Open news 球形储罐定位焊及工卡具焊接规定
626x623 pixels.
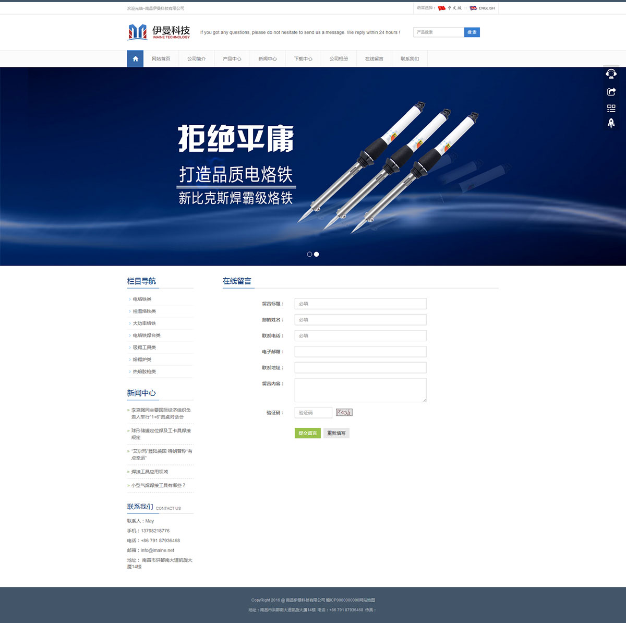[161, 434]
